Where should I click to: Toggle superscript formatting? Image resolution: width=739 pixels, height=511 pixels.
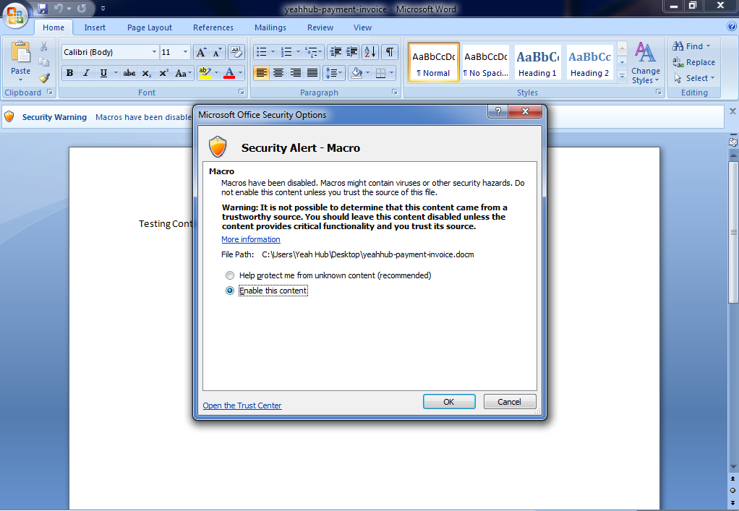point(163,73)
